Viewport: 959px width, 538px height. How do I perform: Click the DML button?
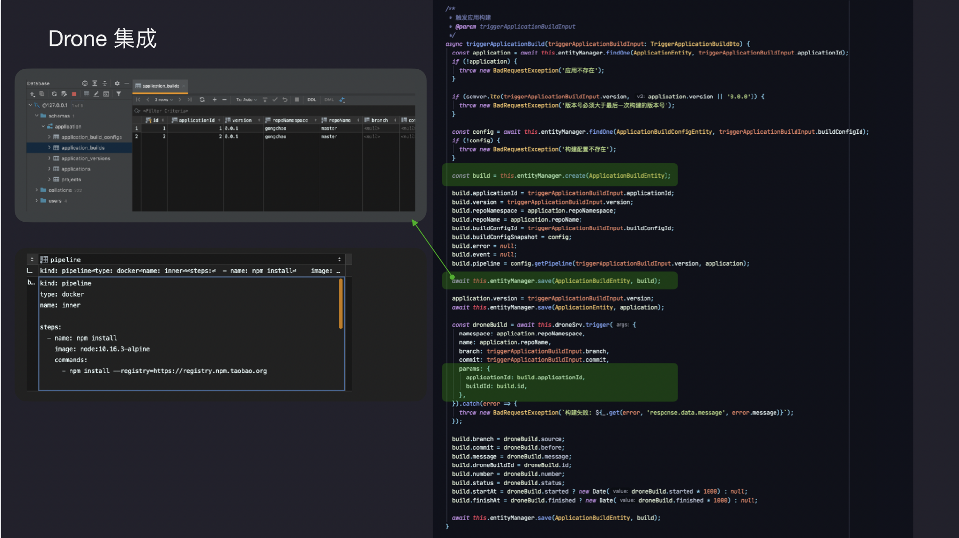[329, 100]
